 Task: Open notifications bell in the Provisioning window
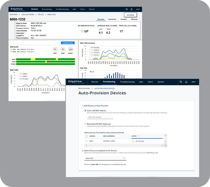186,82
